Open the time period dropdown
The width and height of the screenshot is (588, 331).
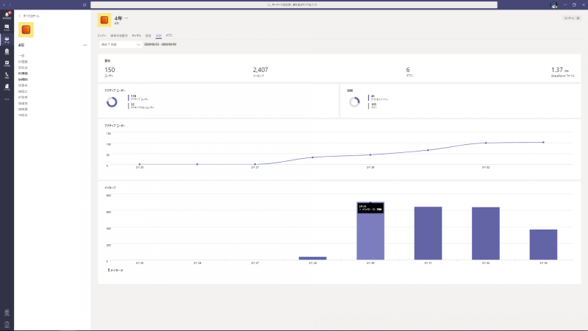coord(119,44)
